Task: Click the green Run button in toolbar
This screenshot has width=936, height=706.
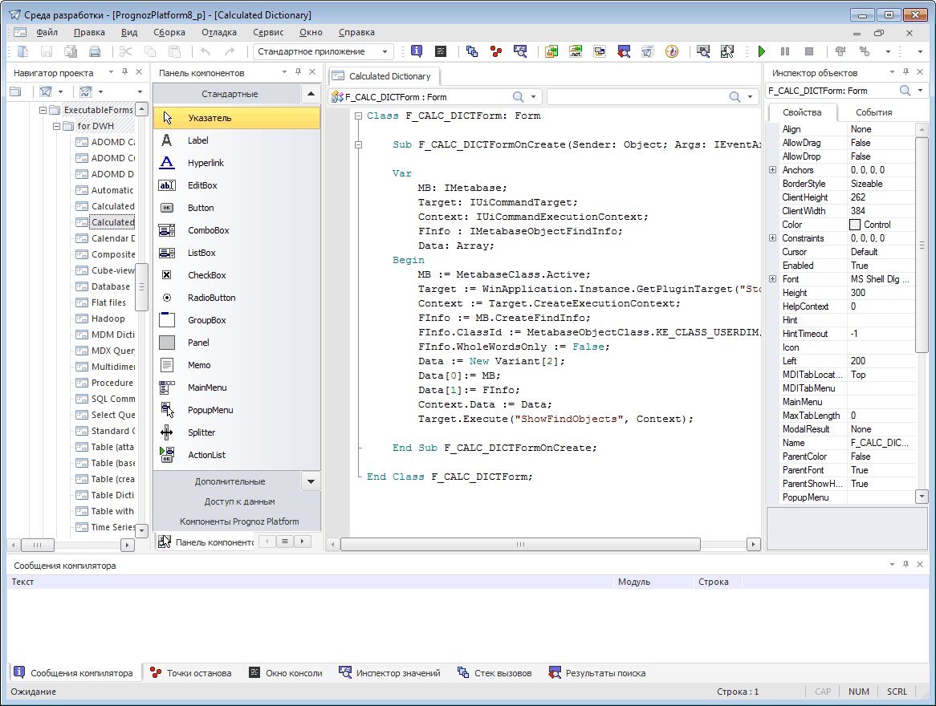Action: pos(762,51)
